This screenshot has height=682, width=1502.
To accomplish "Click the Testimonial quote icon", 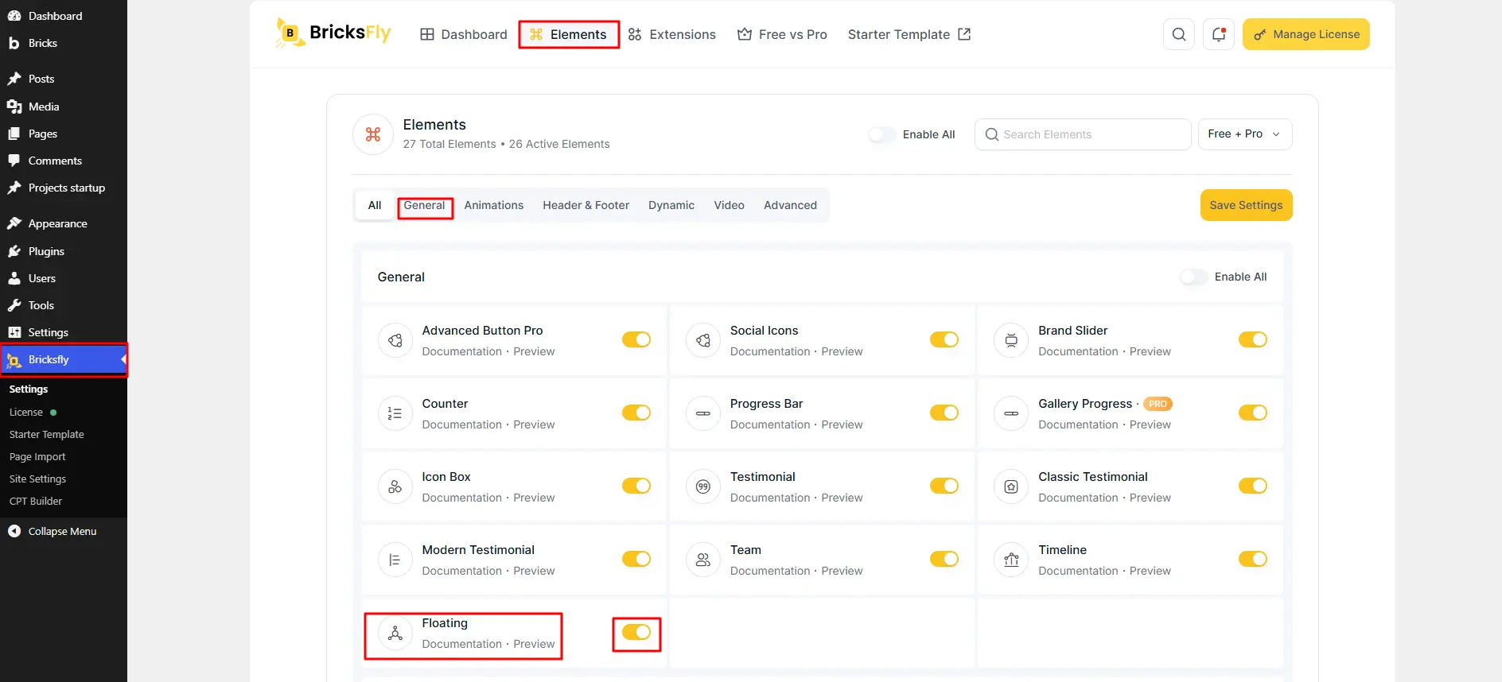I will (703, 487).
